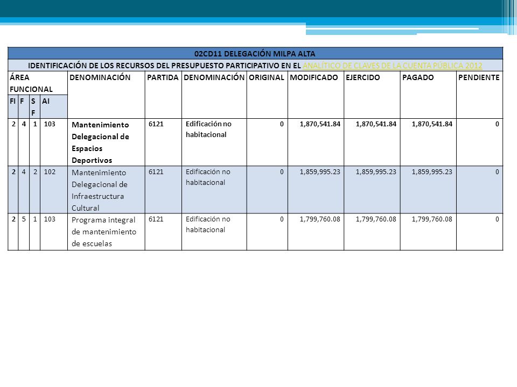This screenshot has width=517, height=387.
Task: Click the Ejercido value 1,859,995.23
Action: click(x=376, y=172)
